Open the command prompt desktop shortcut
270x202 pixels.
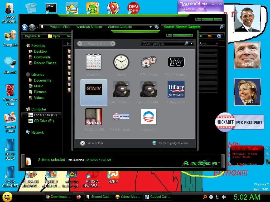click(51, 8)
